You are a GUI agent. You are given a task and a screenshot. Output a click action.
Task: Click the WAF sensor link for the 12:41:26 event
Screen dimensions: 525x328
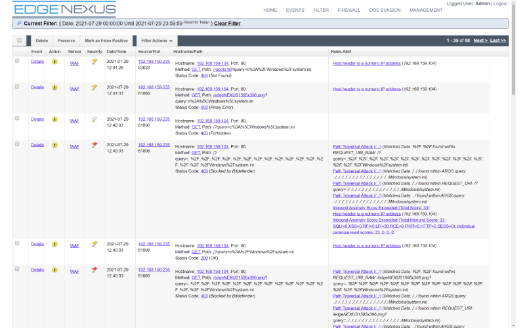coord(74,63)
